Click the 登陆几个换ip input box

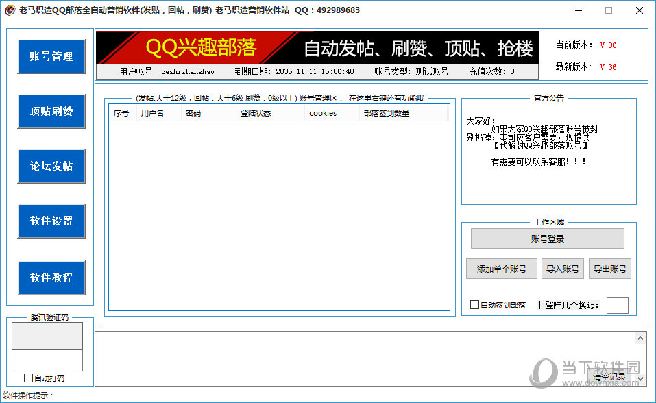point(616,305)
